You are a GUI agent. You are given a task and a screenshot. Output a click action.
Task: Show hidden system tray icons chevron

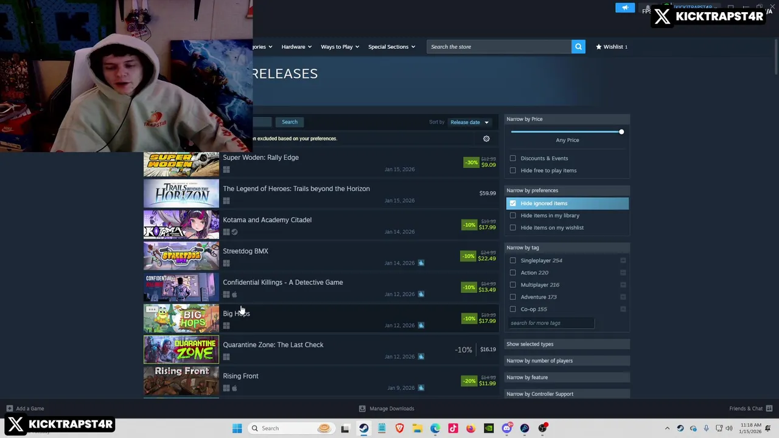667,428
